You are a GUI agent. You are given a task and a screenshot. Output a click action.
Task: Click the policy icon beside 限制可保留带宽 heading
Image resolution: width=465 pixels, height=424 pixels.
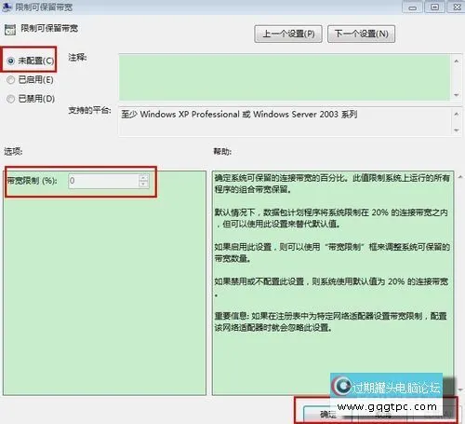click(x=10, y=30)
